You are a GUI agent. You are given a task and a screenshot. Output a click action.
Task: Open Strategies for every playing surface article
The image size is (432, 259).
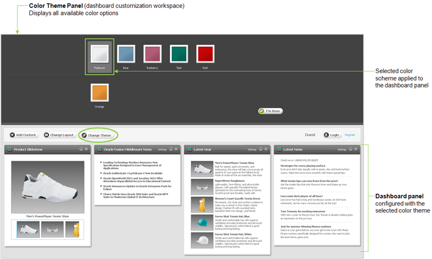pyautogui.click(x=303, y=166)
